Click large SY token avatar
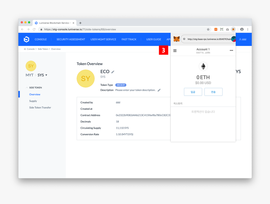Image resolution: width=270 pixels, height=204 pixels. pyautogui.click(x=86, y=79)
